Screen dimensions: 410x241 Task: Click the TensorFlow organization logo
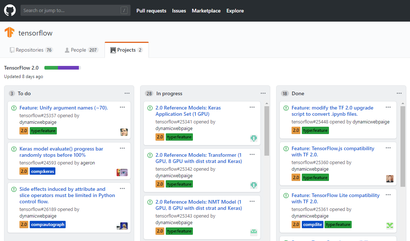pyautogui.click(x=9, y=33)
